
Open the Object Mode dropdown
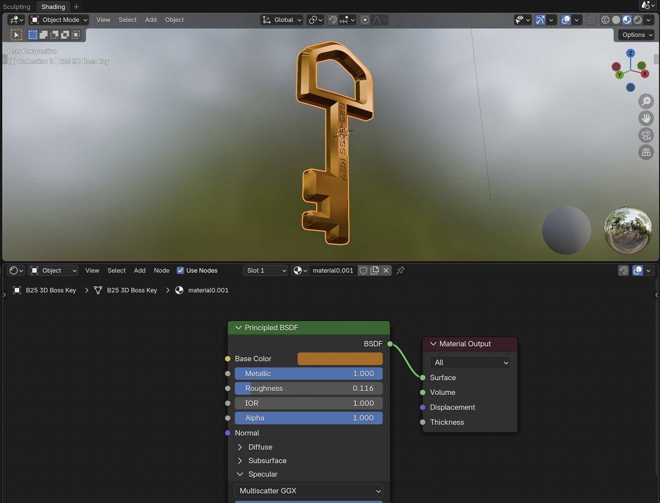59,20
